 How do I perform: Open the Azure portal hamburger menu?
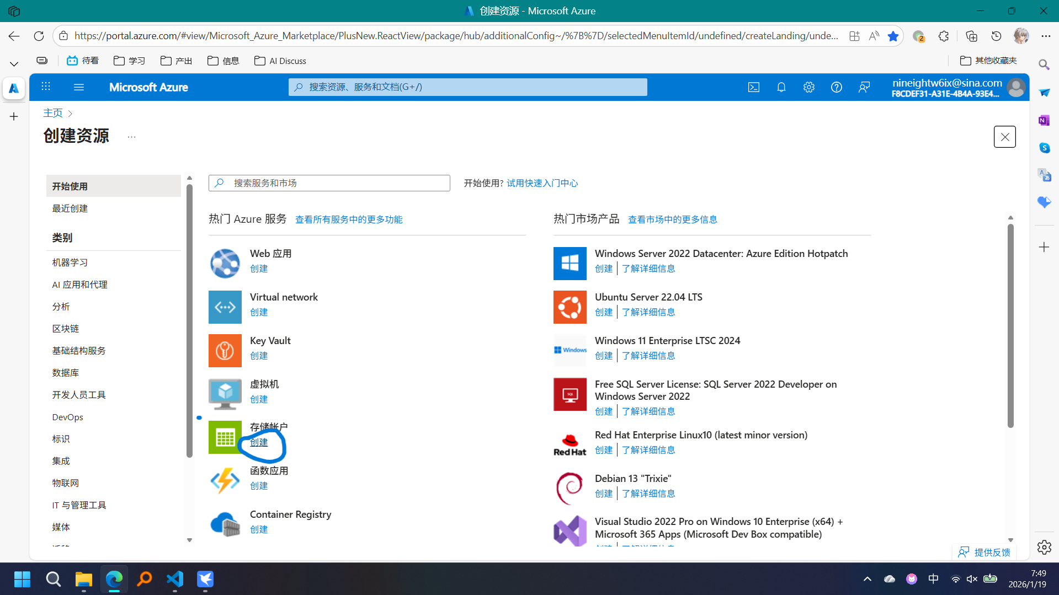(79, 87)
